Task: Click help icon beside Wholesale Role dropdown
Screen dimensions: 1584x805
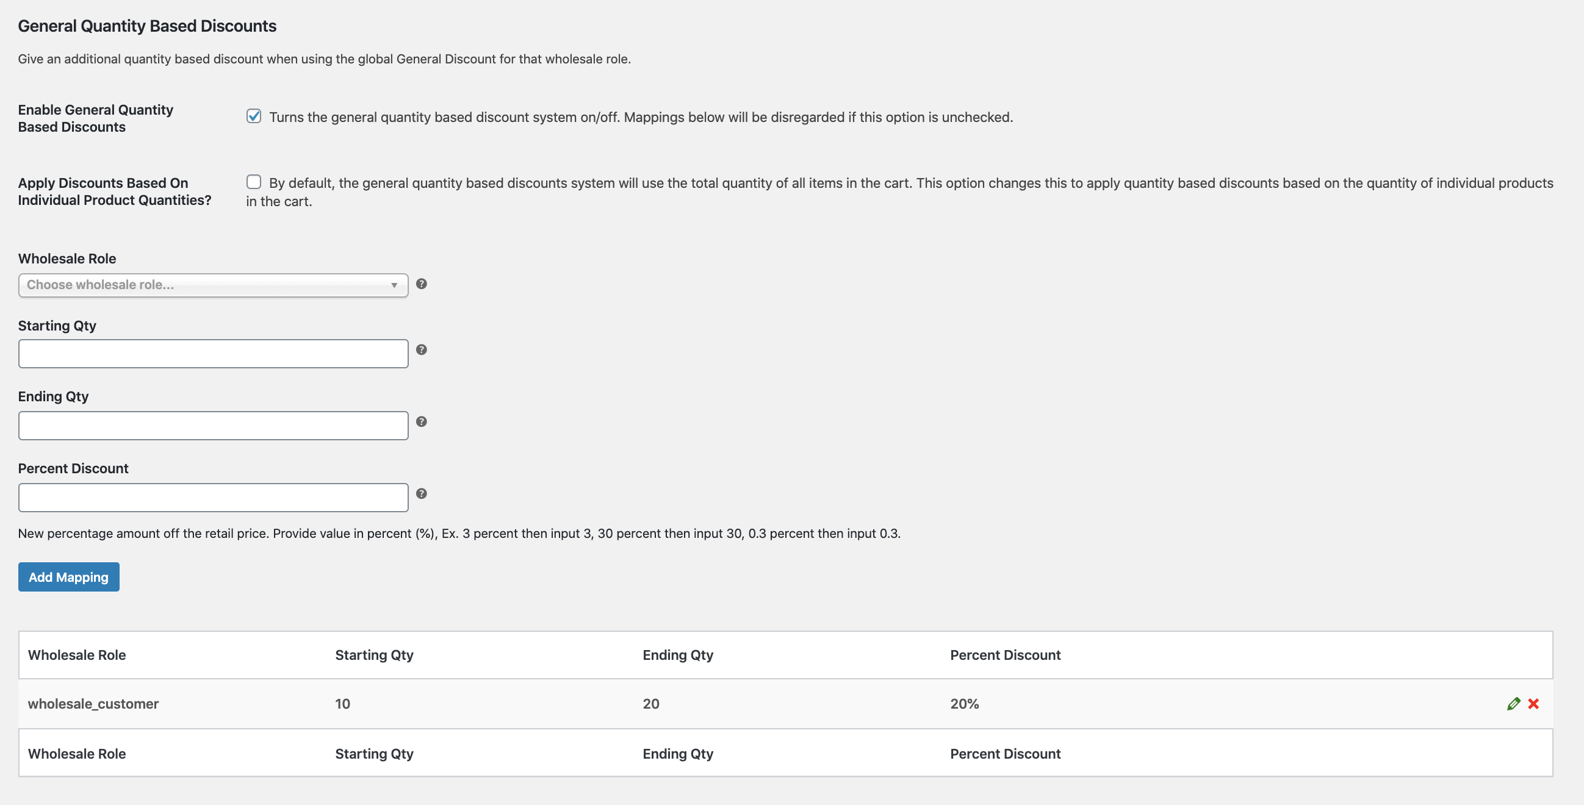Action: tap(421, 284)
